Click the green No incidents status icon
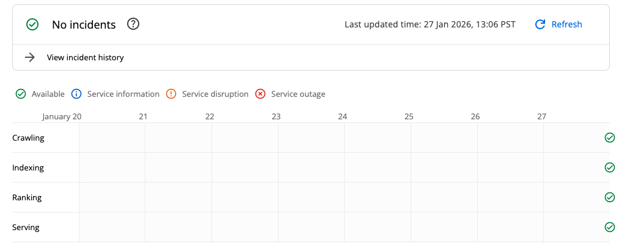Screen dimensions: 630x249 pos(32,24)
